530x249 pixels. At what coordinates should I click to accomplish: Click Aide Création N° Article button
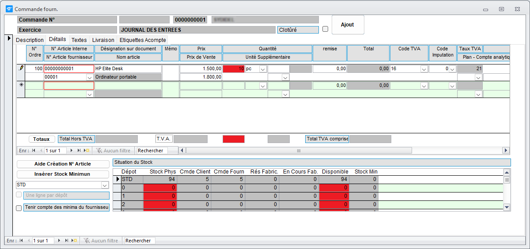coord(63,164)
